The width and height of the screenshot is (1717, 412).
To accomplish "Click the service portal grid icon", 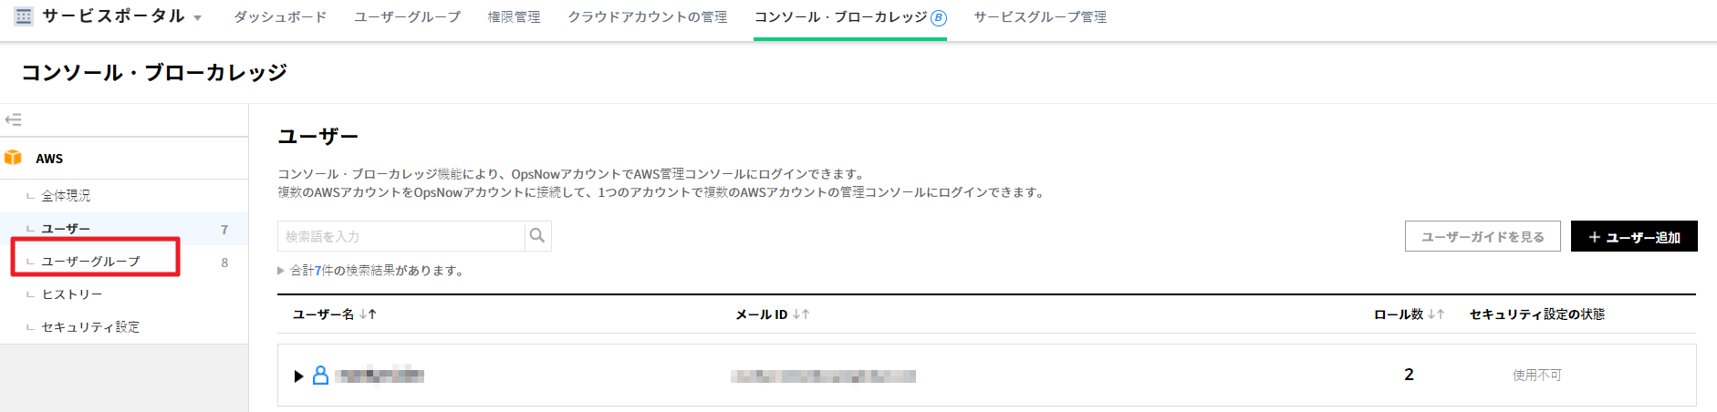I will [24, 16].
